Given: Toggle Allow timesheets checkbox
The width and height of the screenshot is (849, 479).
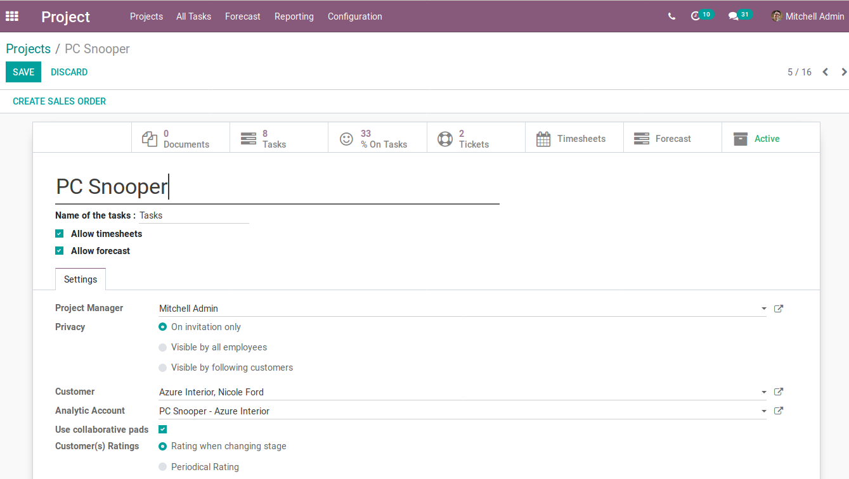Looking at the screenshot, I should click(60, 234).
